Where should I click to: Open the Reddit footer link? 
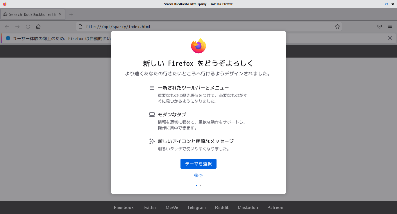222,208
